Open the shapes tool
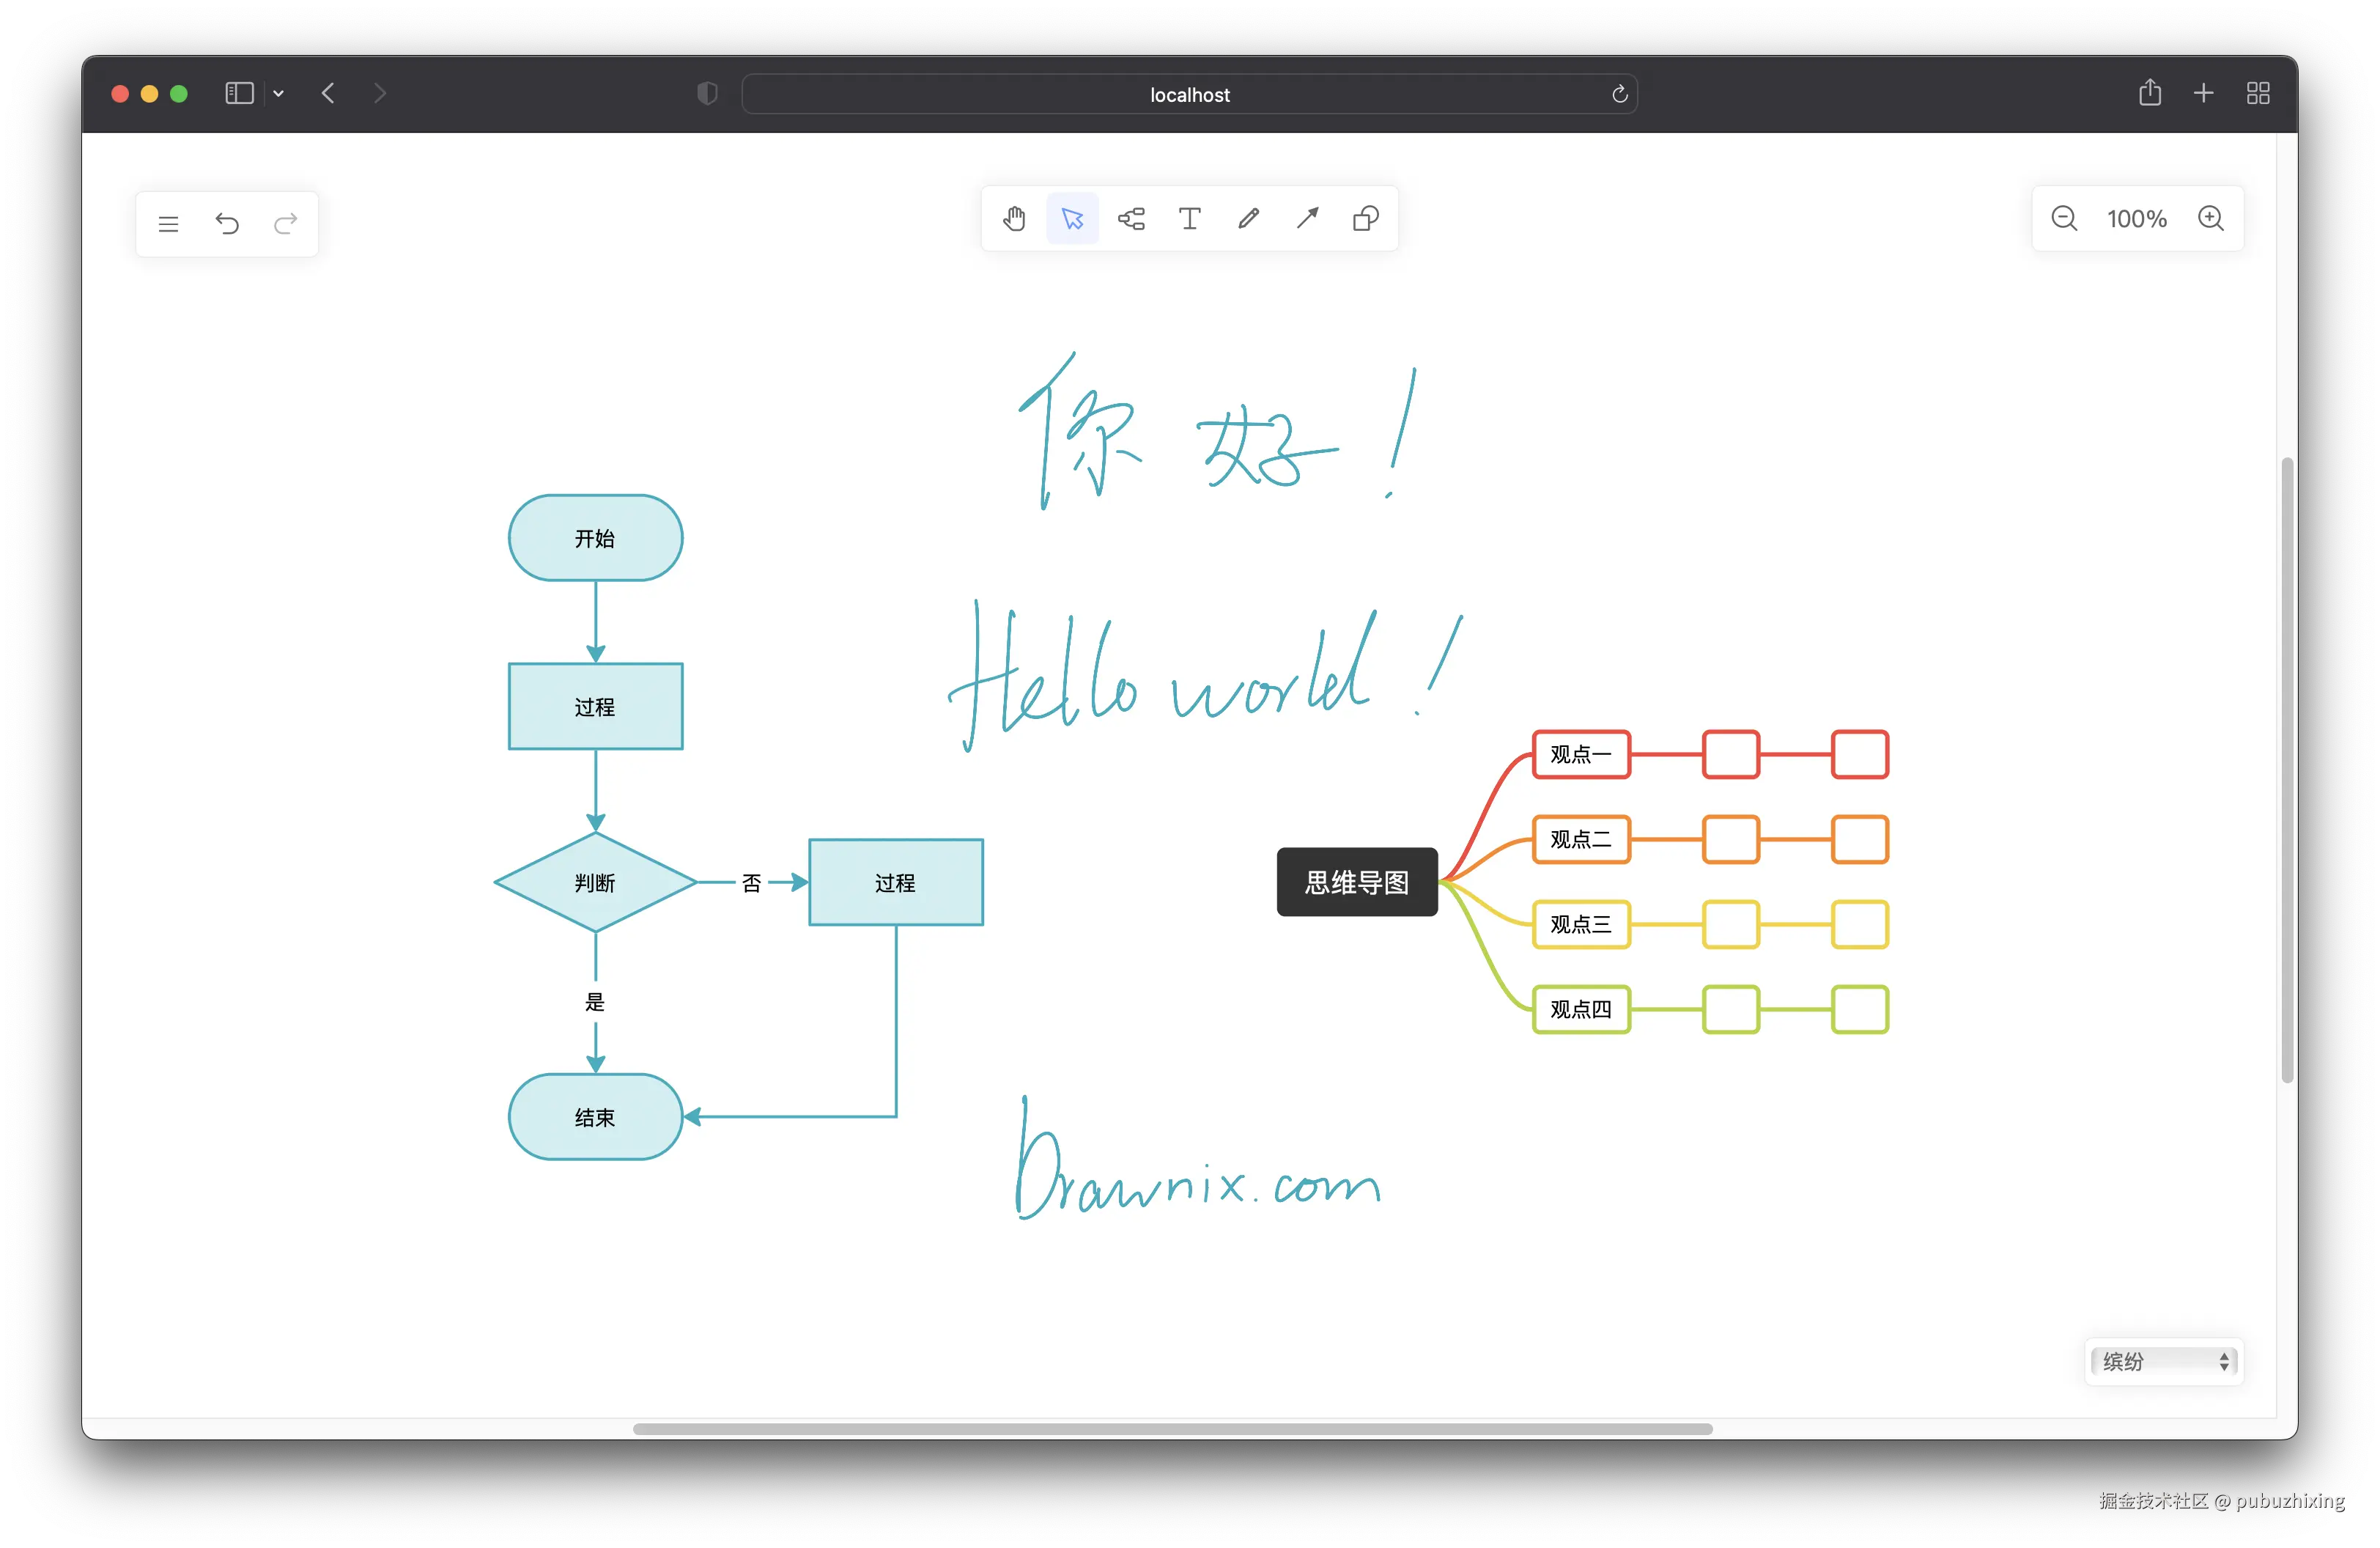 coord(1365,219)
